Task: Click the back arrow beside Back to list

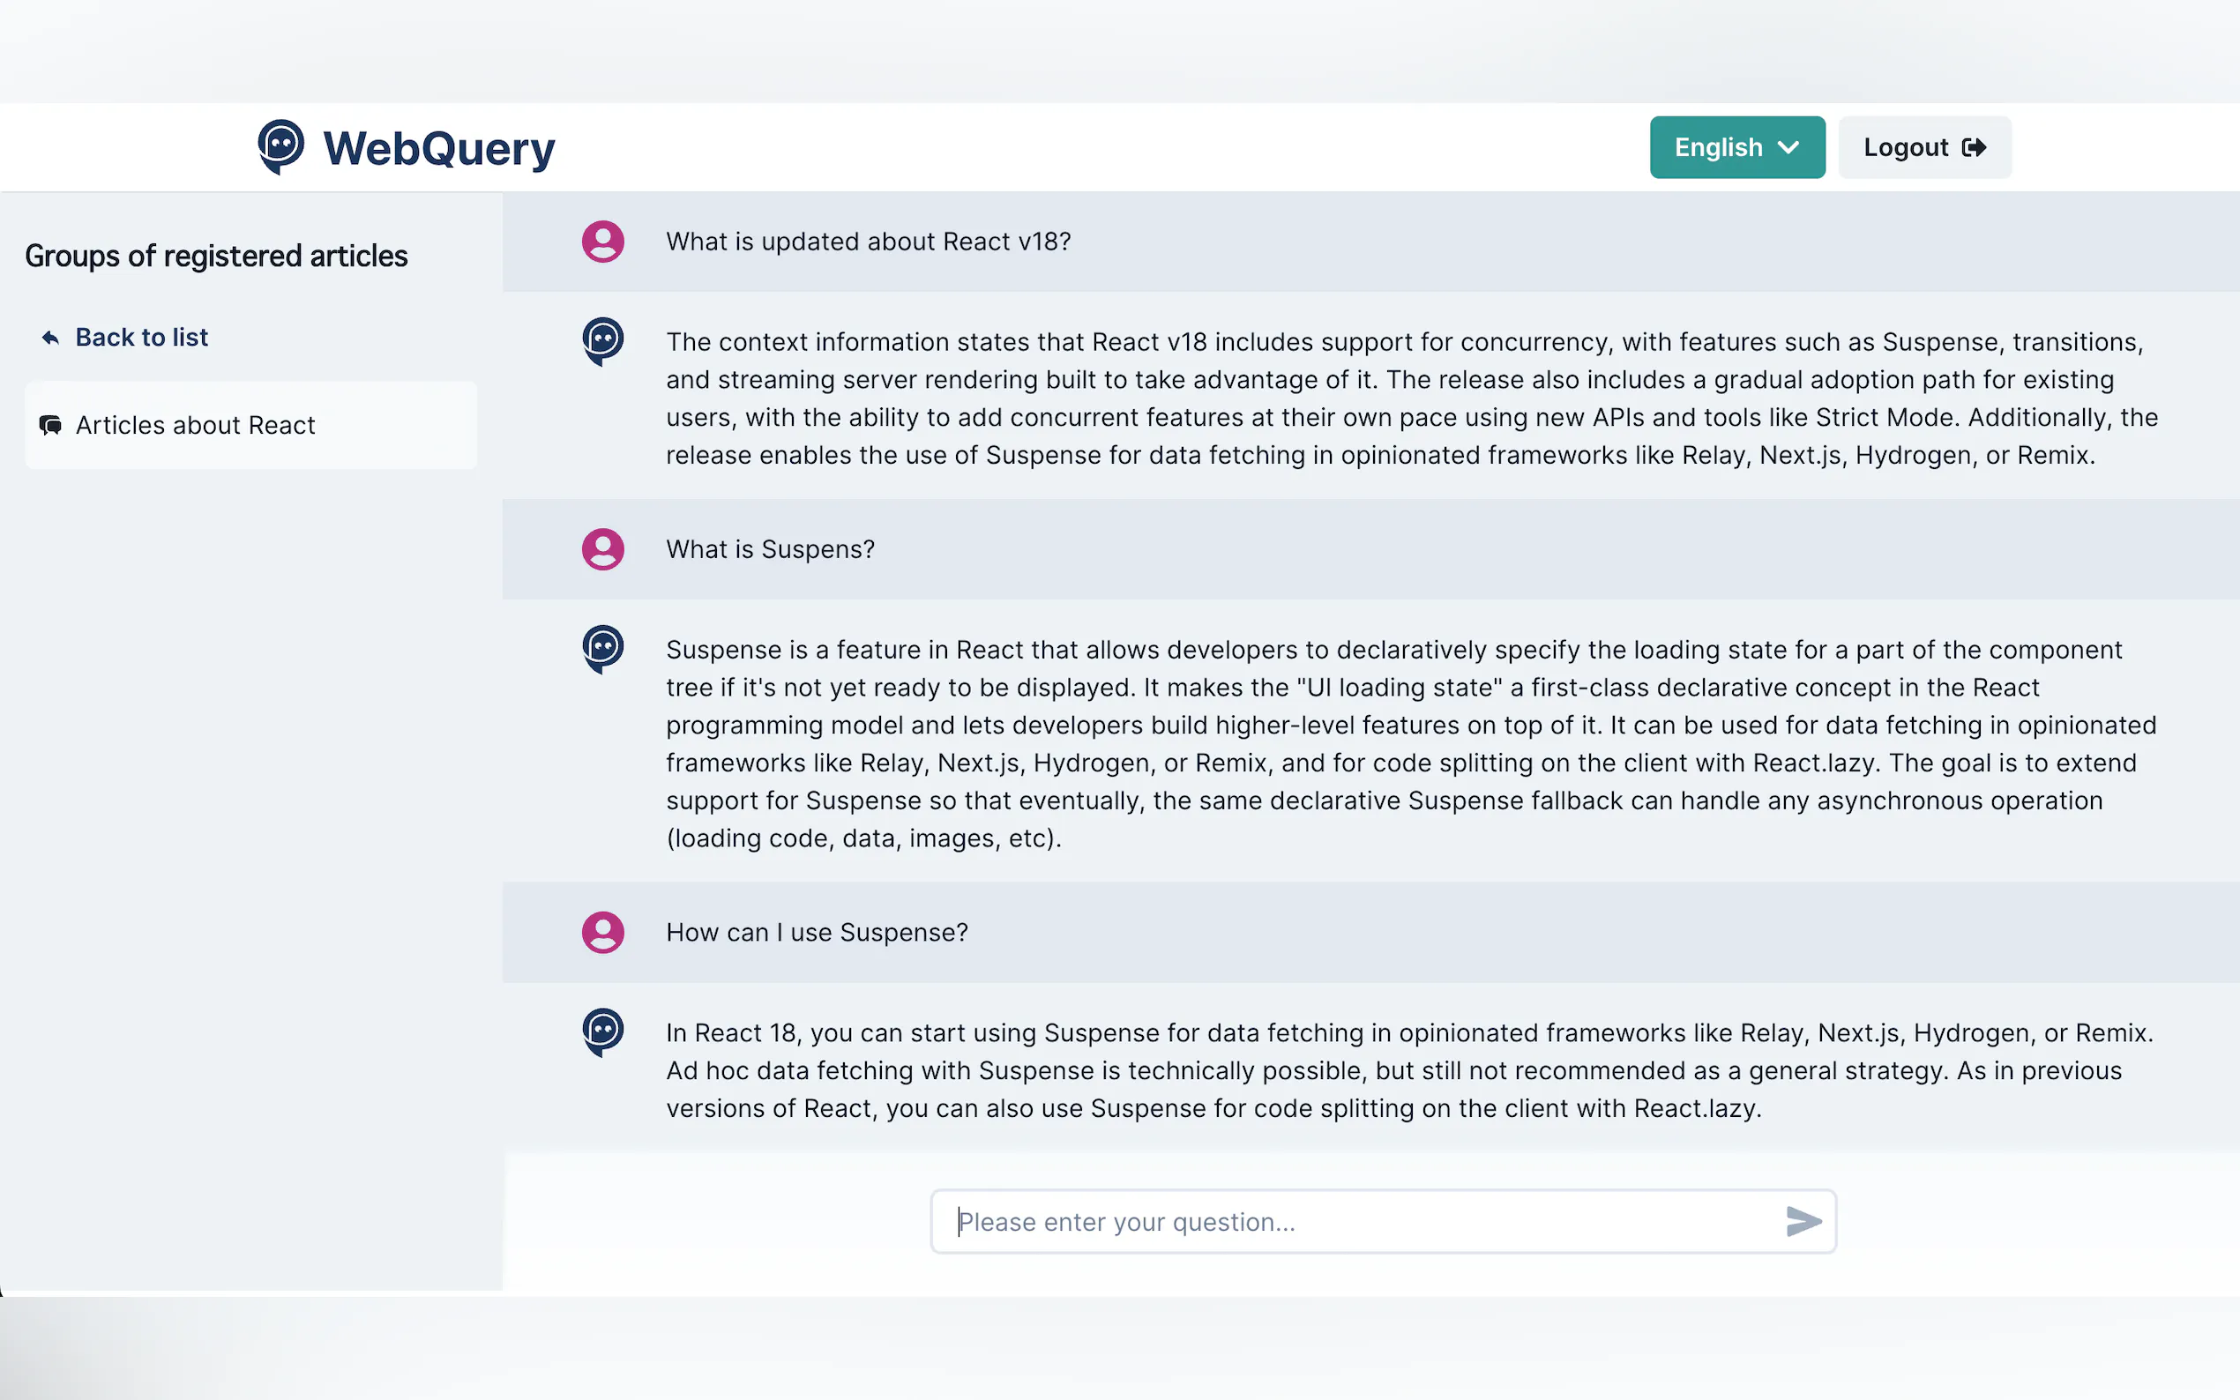Action: point(51,338)
